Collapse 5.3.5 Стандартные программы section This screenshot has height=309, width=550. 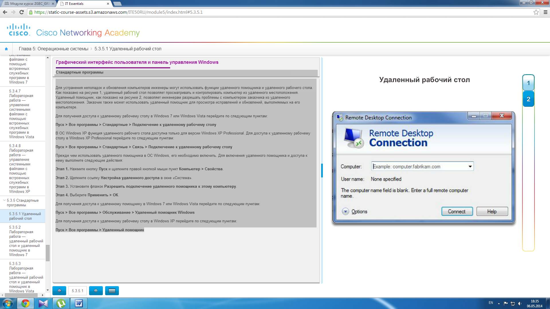click(4, 200)
